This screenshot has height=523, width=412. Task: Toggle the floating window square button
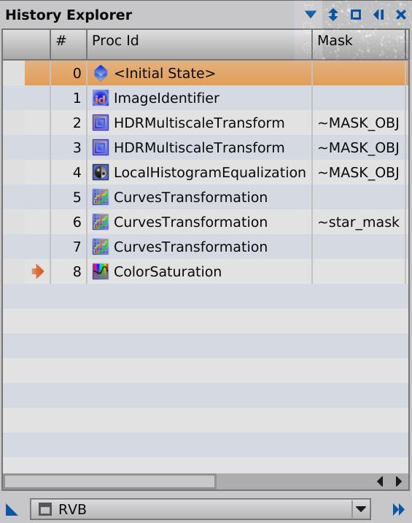point(356,15)
